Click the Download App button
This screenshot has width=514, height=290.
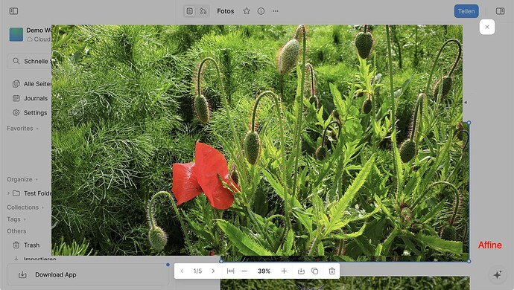pyautogui.click(x=88, y=274)
